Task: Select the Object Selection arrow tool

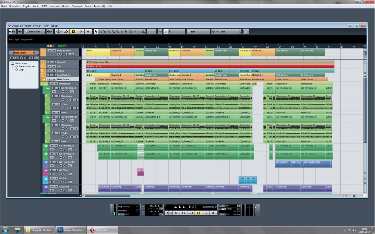Action: coord(96,32)
